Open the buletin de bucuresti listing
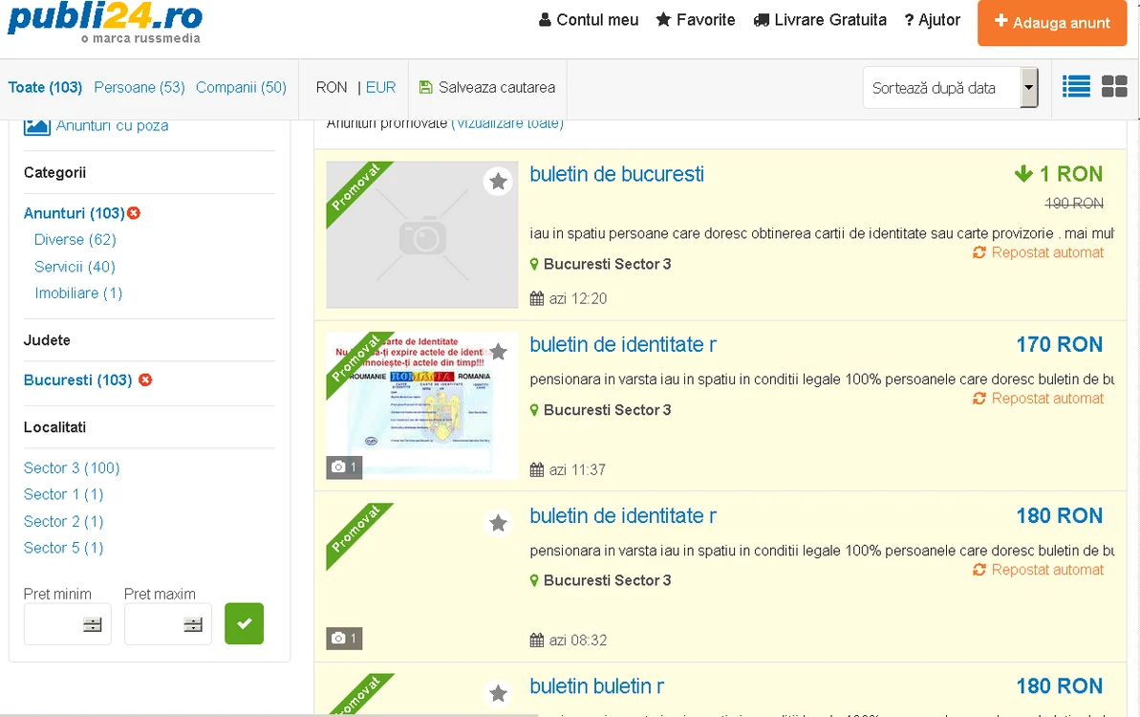 pyautogui.click(x=616, y=174)
